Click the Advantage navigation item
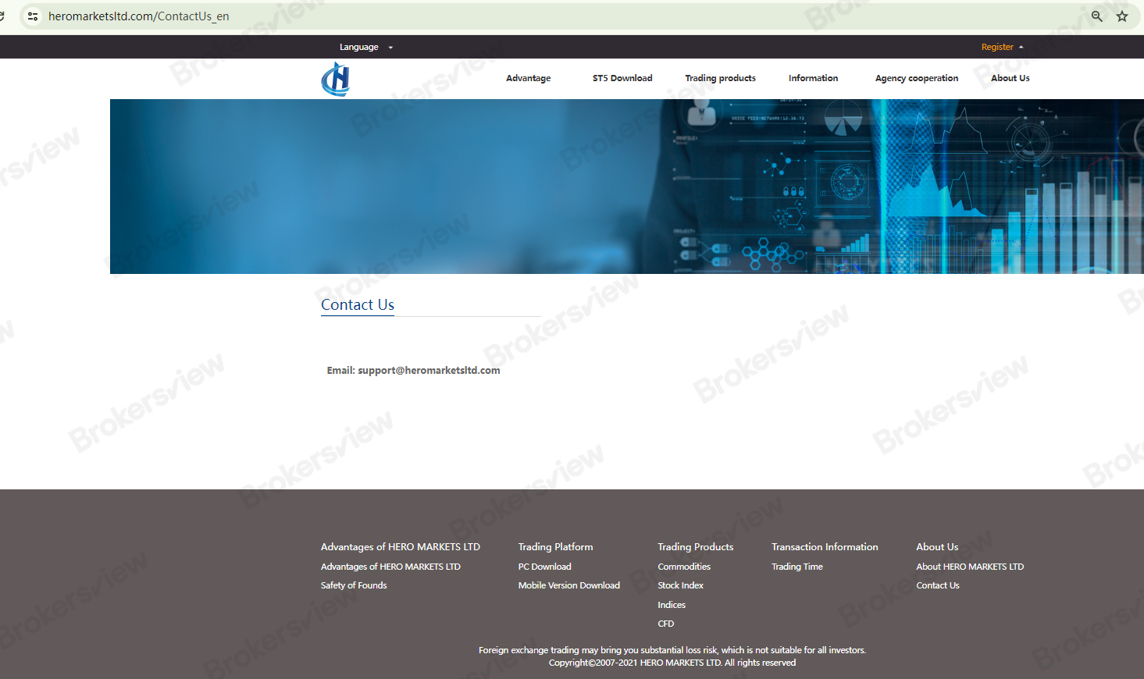This screenshot has width=1144, height=679. click(x=529, y=78)
